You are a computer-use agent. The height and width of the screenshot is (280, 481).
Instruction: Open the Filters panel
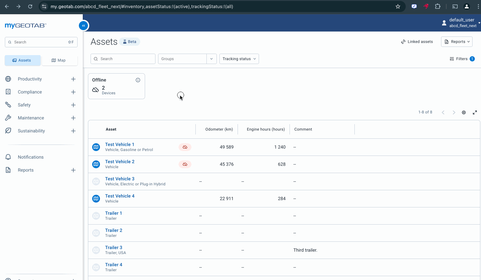point(462,59)
